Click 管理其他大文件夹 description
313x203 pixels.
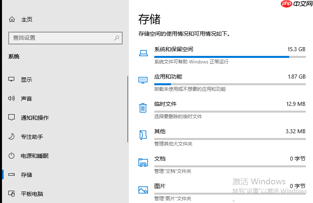tap(173, 144)
